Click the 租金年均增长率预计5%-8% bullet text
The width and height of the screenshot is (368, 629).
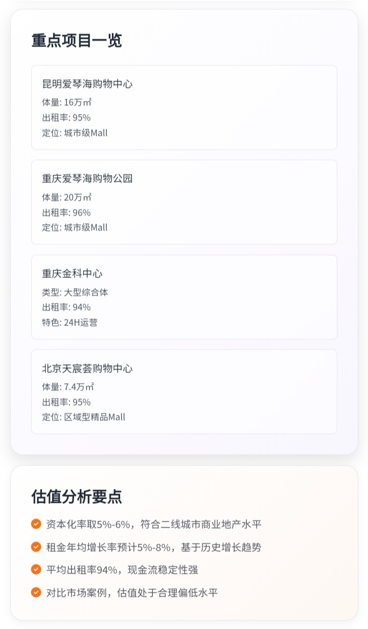pos(153,547)
